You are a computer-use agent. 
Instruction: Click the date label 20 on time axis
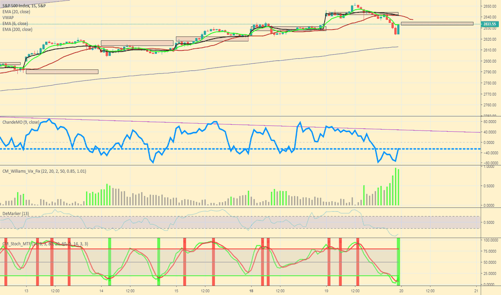click(402, 291)
